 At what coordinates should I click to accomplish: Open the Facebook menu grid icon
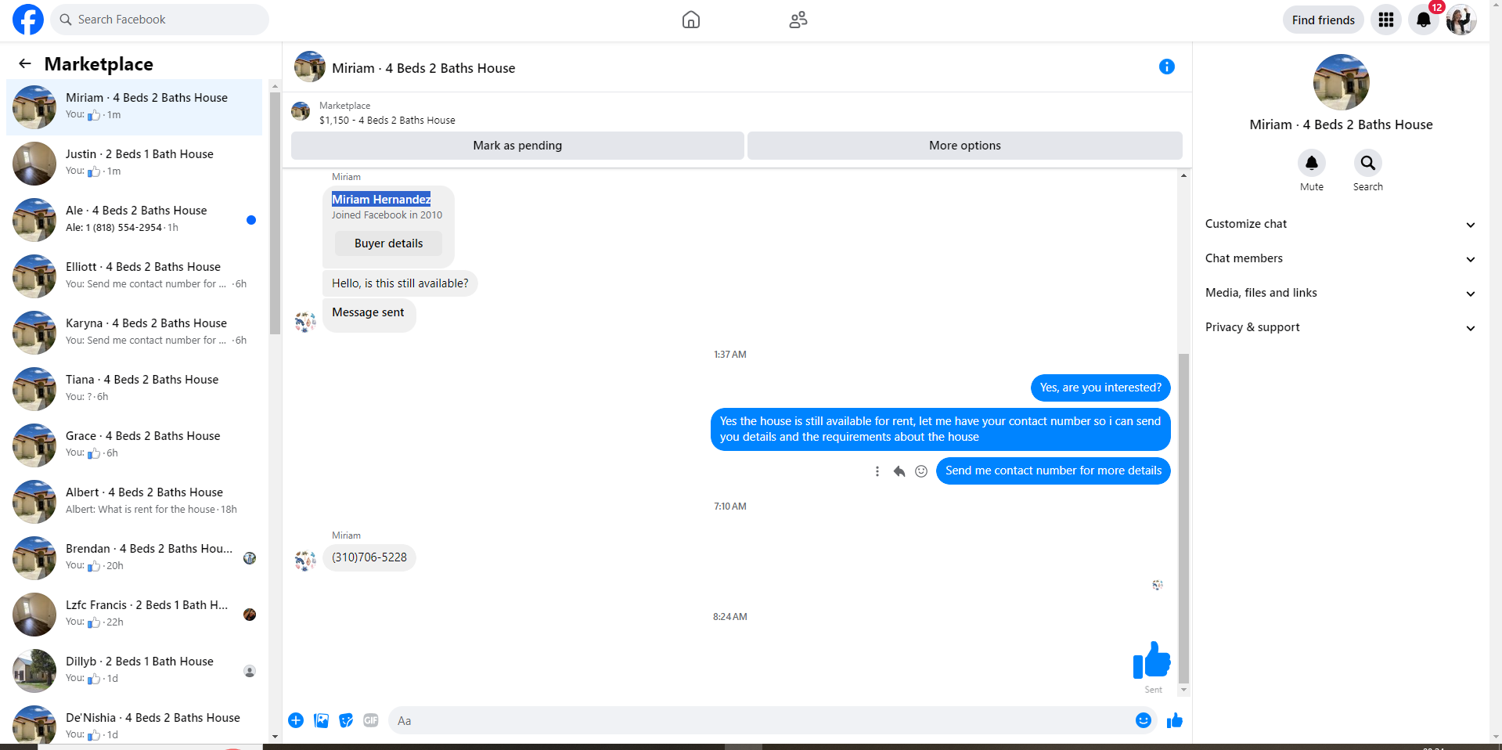click(x=1386, y=20)
